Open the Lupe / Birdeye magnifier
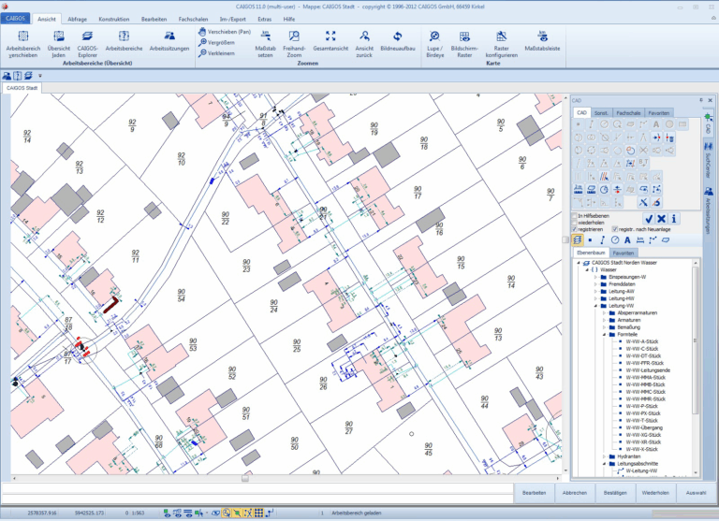The image size is (719, 521). pyautogui.click(x=434, y=36)
